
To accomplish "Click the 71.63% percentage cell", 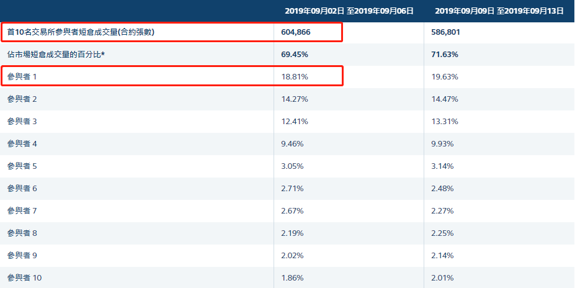I will [x=444, y=55].
